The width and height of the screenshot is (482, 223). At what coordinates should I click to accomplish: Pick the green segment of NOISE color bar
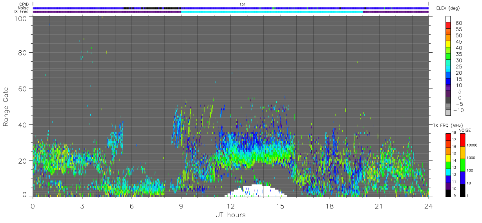pyautogui.click(x=462, y=165)
